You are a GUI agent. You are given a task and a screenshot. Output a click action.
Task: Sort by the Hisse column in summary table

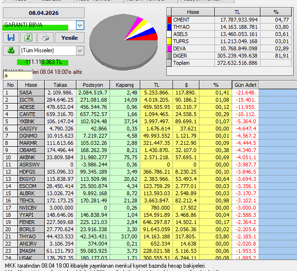(x=193, y=12)
